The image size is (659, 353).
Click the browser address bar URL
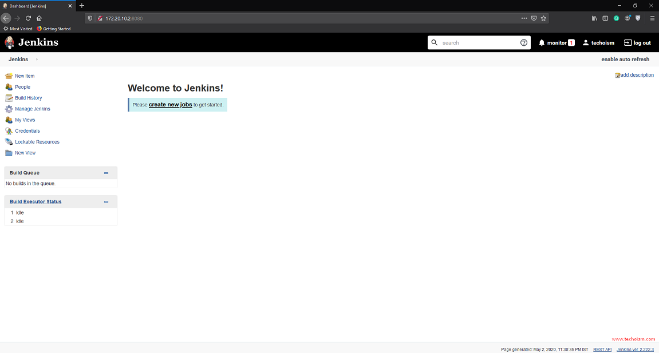click(x=124, y=18)
